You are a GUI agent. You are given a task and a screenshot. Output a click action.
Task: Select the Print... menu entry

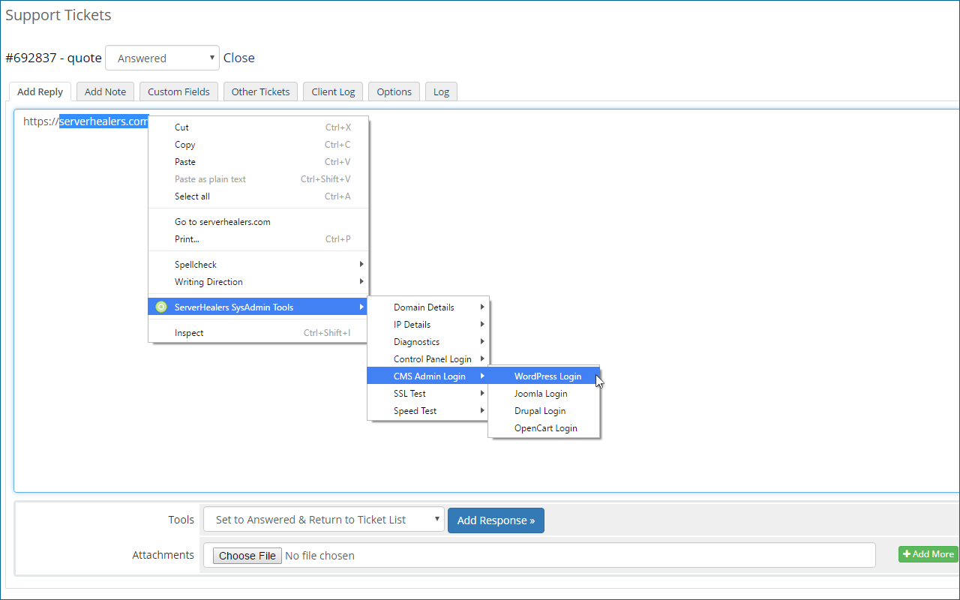258,239
